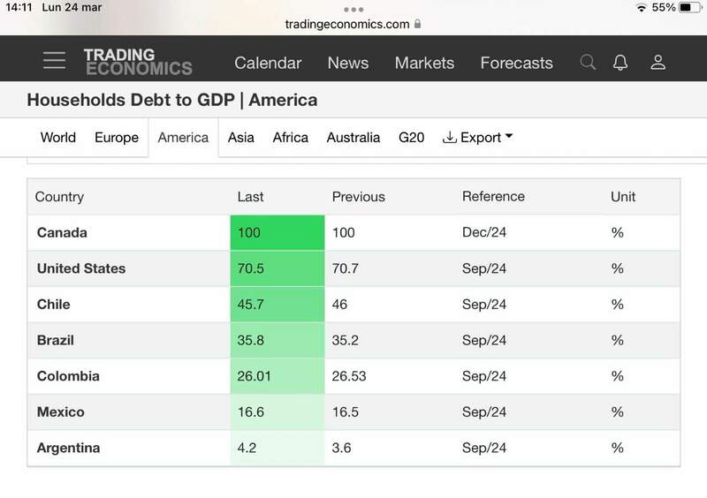Click the search magnifier icon

coord(588,62)
